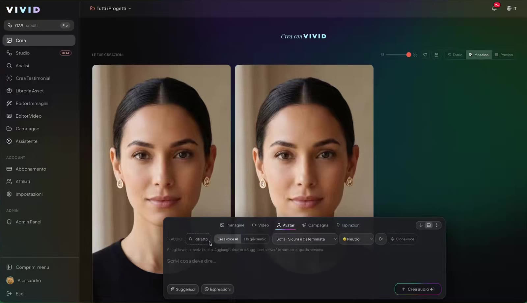
Task: Open Libreria Asset
Action: click(x=39, y=91)
